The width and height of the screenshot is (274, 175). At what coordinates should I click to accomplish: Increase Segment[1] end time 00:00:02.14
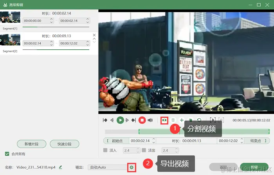click(88, 19)
